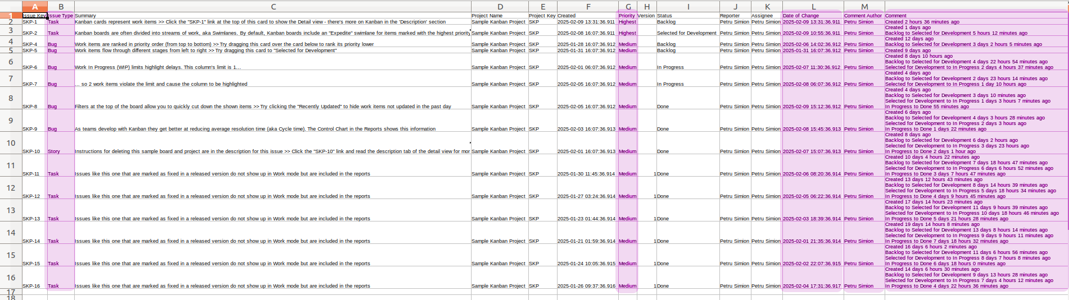Click the 'Issue Key' header cell
Image resolution: width=1069 pixels, height=300 pixels.
(x=35, y=16)
